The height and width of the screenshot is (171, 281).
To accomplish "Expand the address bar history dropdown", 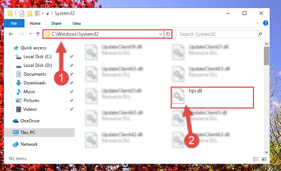I will [160, 34].
